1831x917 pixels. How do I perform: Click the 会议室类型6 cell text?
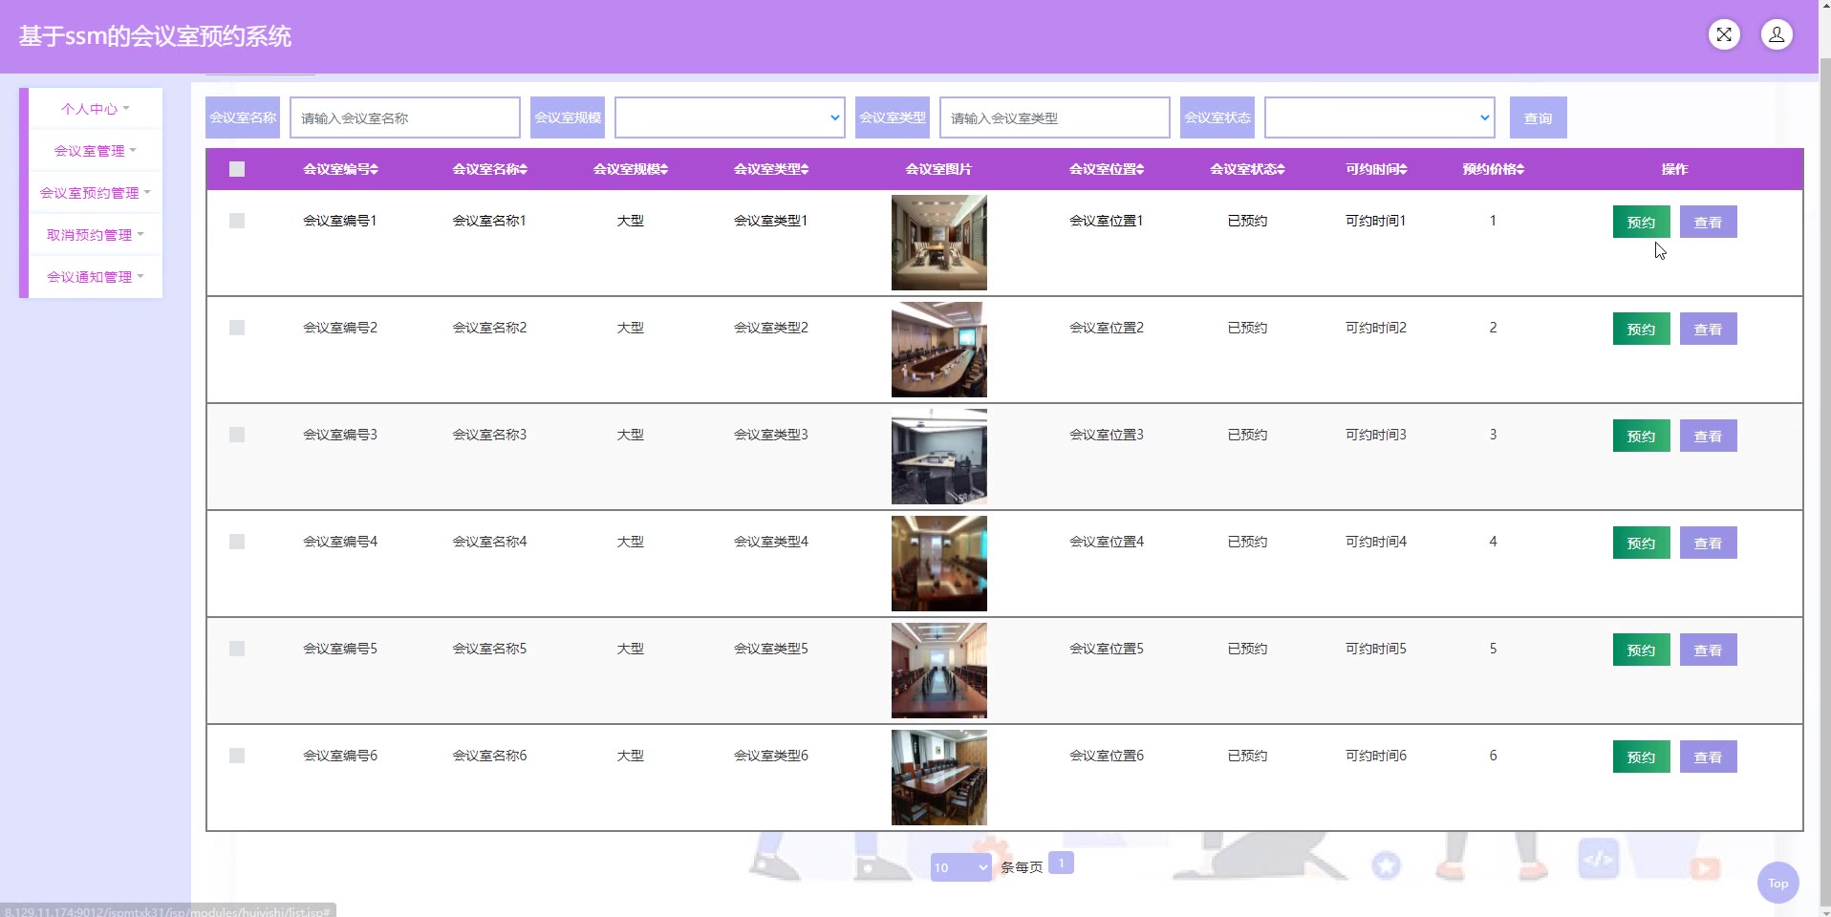(771, 756)
